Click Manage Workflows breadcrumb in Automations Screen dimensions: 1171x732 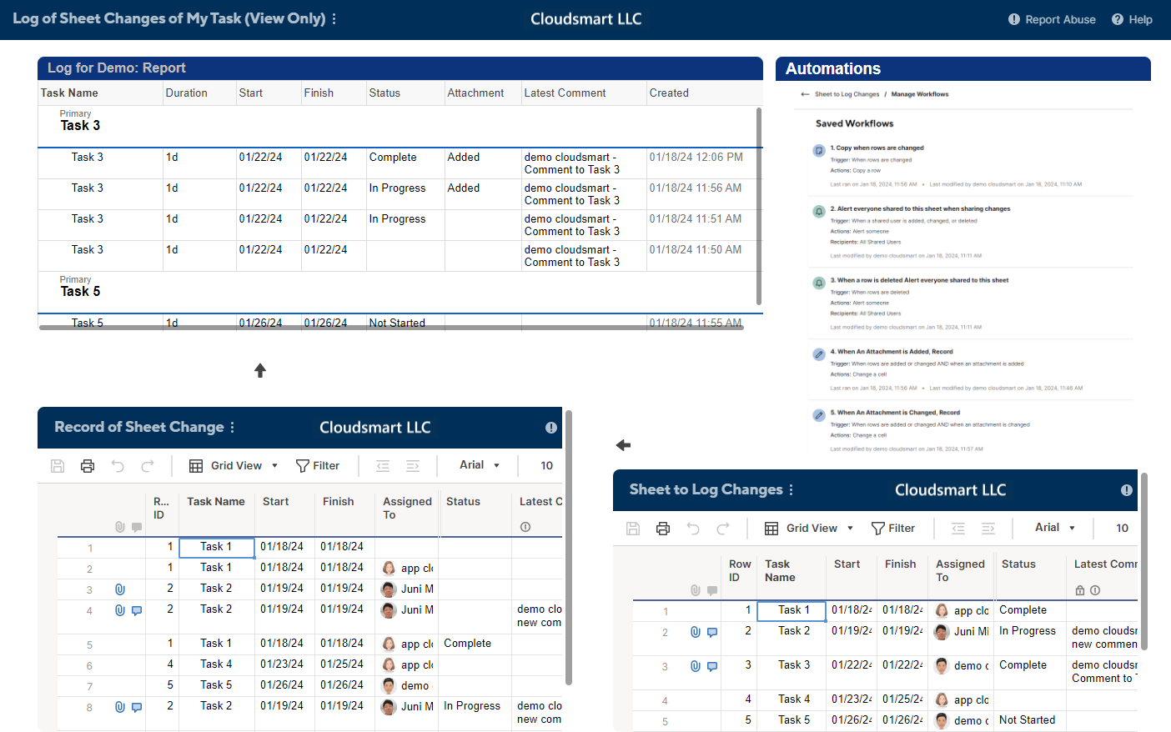pyautogui.click(x=919, y=94)
